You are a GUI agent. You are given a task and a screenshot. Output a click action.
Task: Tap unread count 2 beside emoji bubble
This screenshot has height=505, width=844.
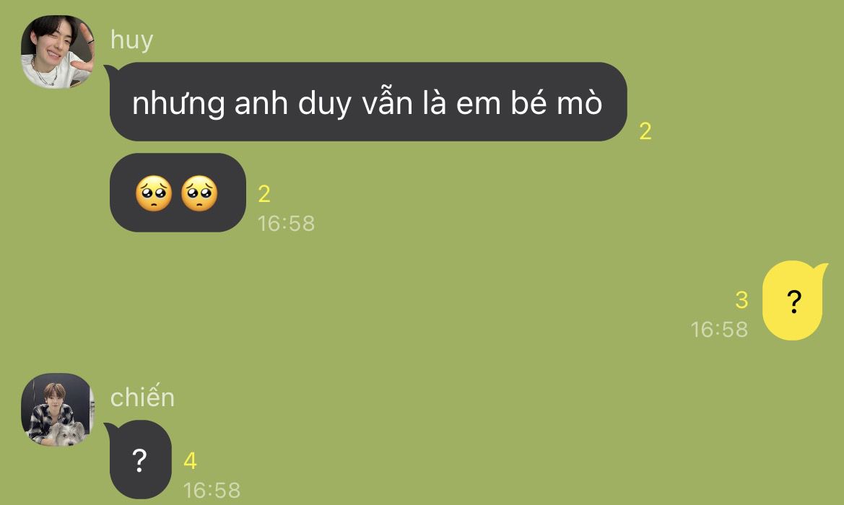[264, 194]
